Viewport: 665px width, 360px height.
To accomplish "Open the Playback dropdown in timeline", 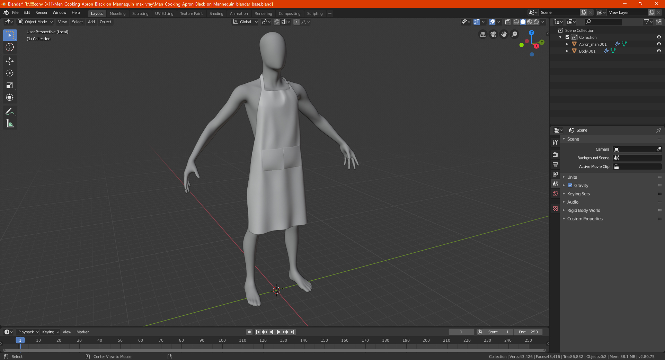I will [x=28, y=332].
